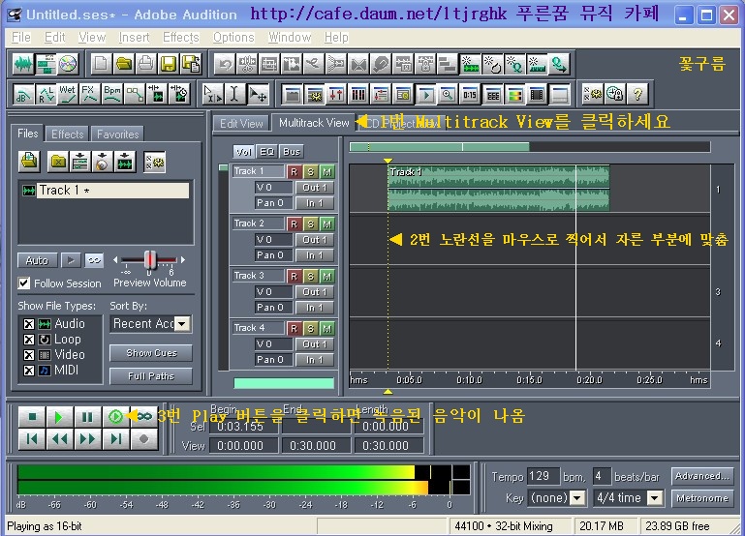Screen dimensions: 745x536
Task: Click the Tempo 129 bpm field
Action: (543, 476)
